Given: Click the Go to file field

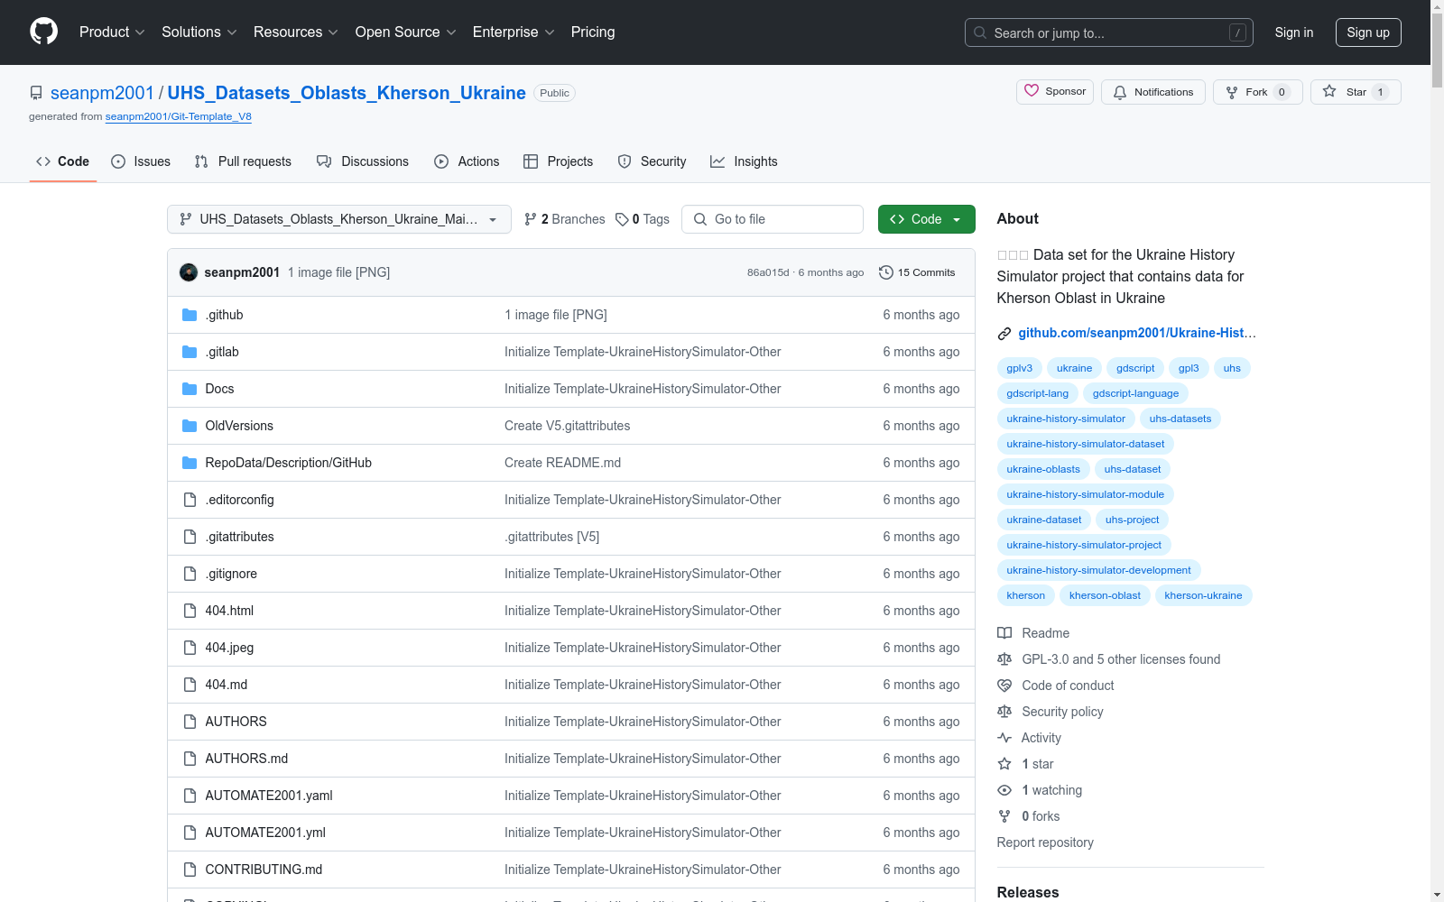Looking at the screenshot, I should (x=773, y=219).
